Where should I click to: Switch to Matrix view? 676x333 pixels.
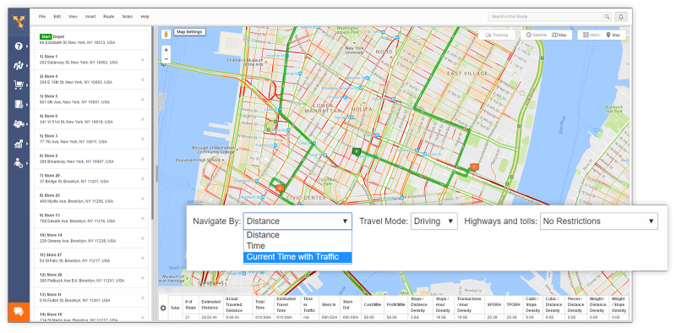[591, 35]
